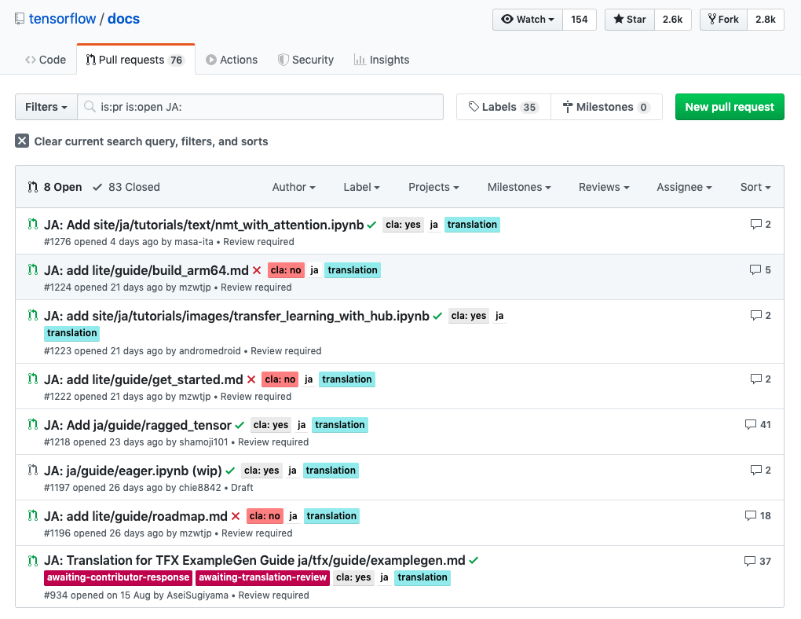Click red 'cla: no' label on build_arm64.md
The height and width of the screenshot is (619, 801).
tap(286, 270)
